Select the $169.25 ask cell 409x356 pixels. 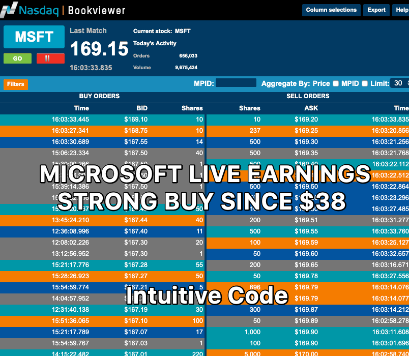306,131
